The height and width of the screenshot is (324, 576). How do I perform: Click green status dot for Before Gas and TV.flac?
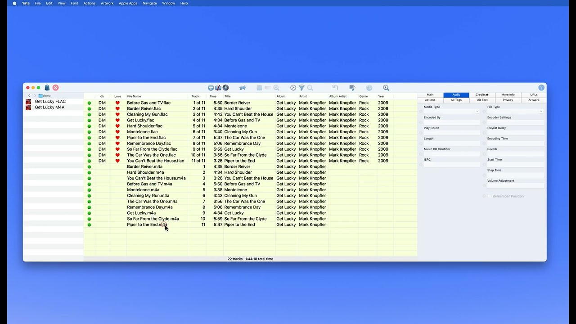(89, 103)
